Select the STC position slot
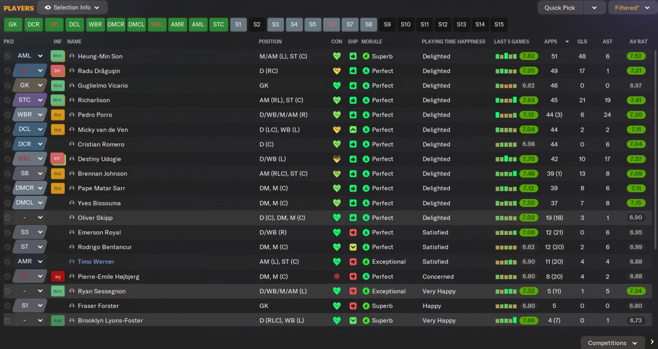The width and height of the screenshot is (658, 349). coord(218,25)
